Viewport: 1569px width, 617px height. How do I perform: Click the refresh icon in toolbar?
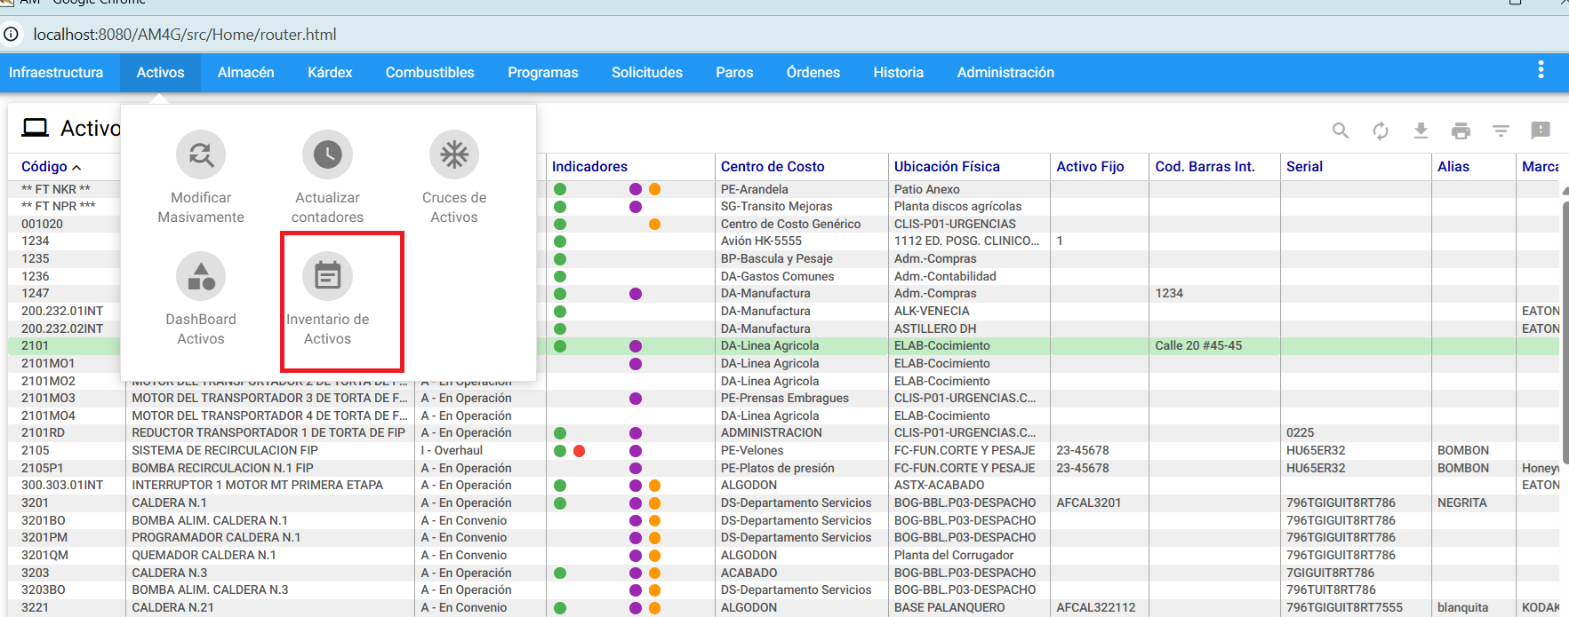click(1381, 131)
